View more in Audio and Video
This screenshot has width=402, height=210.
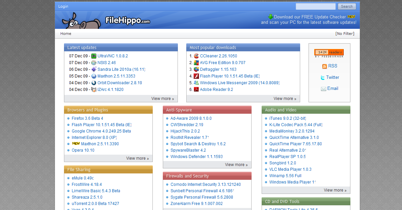(x=335, y=190)
